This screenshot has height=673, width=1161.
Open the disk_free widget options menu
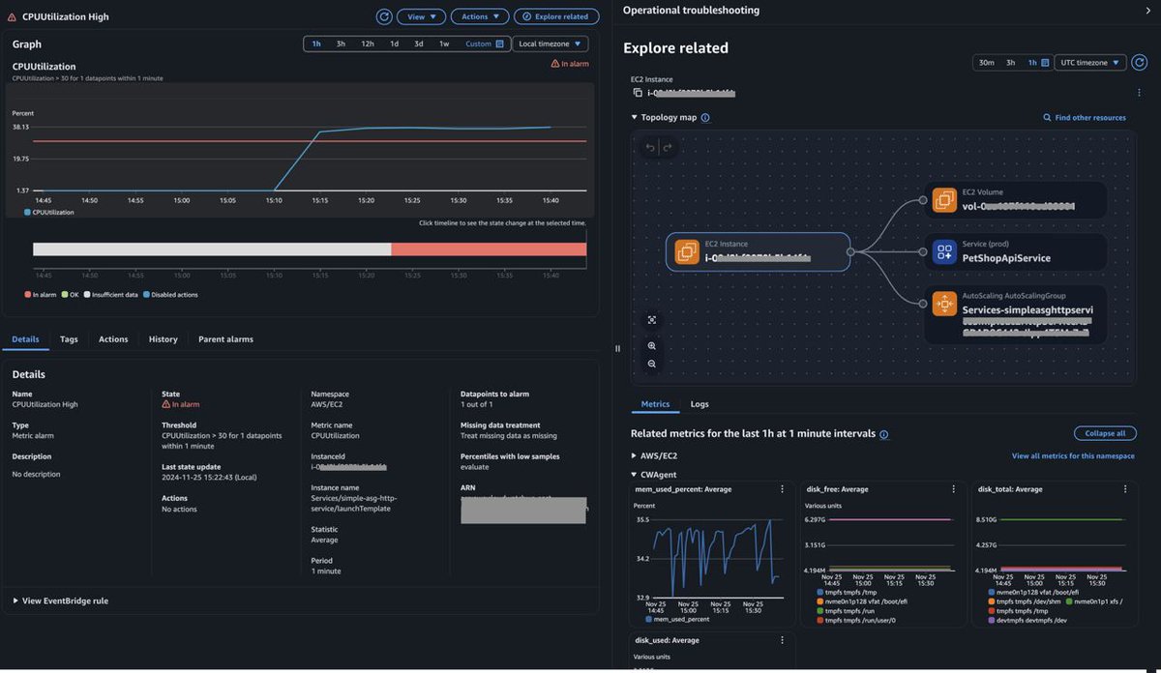point(953,489)
